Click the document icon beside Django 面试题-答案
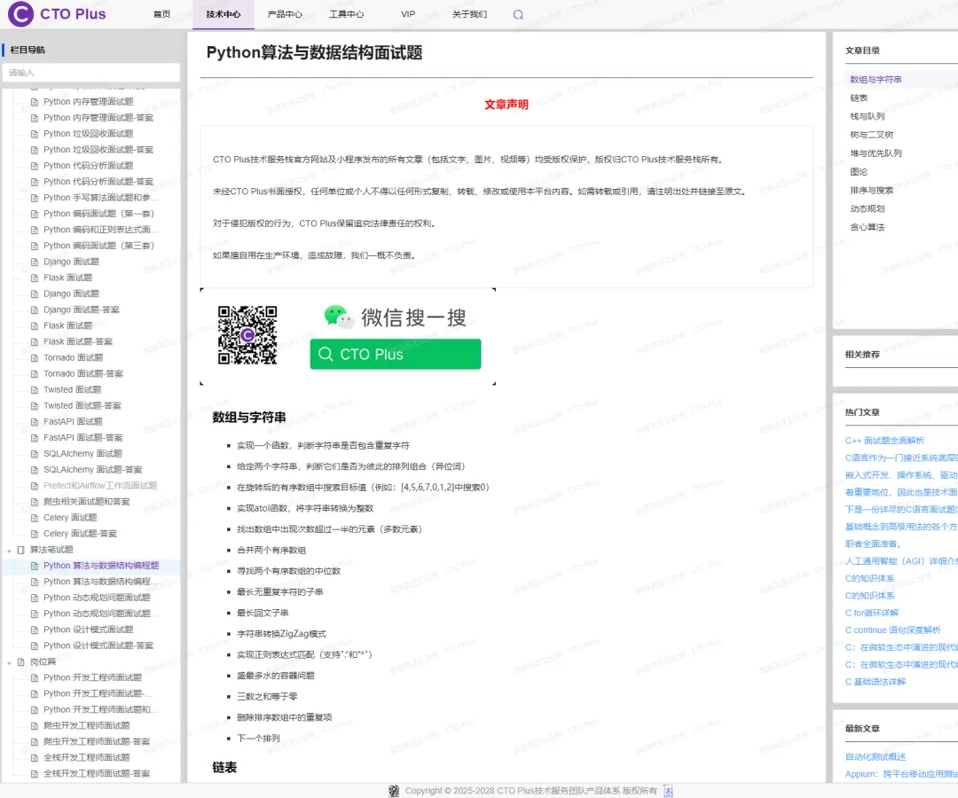 [35, 309]
